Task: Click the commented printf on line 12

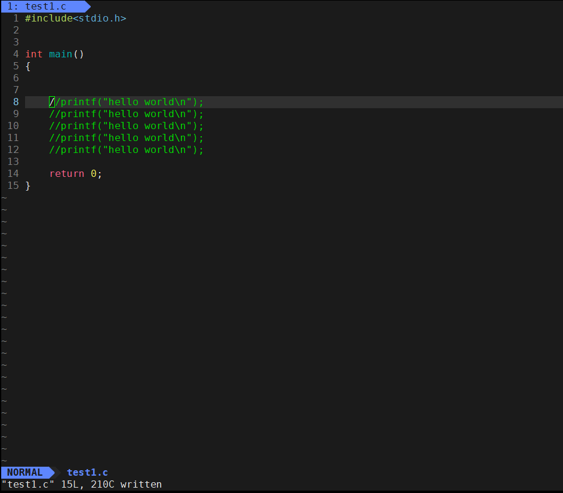Action: tap(127, 150)
